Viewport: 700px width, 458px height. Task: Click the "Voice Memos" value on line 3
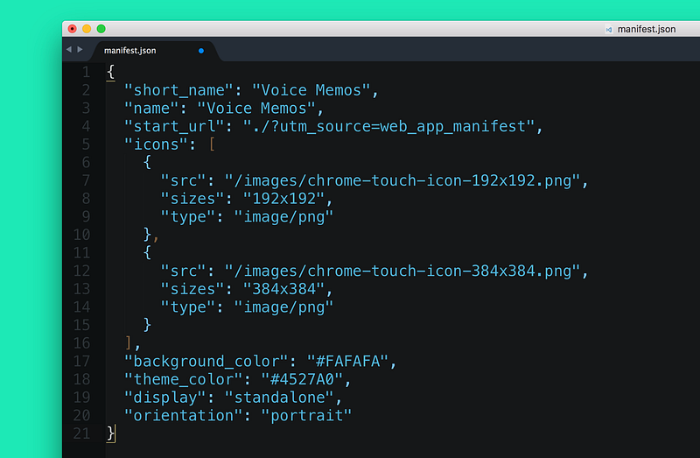pos(256,108)
